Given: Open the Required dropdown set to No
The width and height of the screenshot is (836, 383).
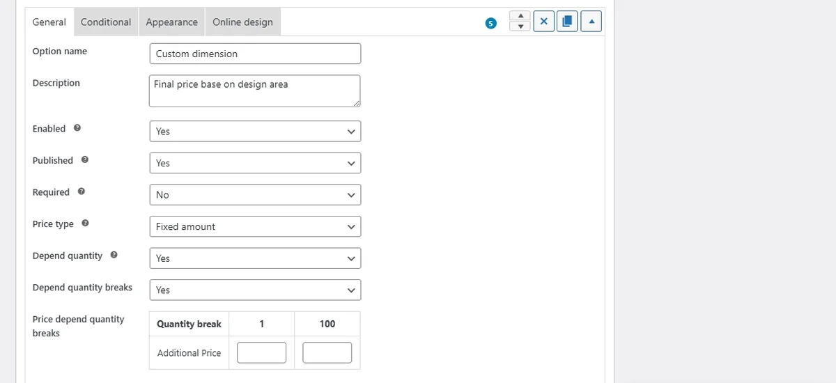Looking at the screenshot, I should [x=255, y=195].
